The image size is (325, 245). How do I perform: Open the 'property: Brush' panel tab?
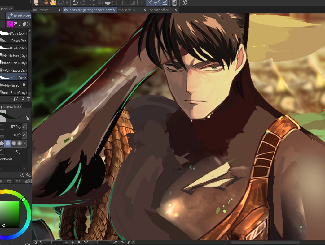(x=11, y=106)
